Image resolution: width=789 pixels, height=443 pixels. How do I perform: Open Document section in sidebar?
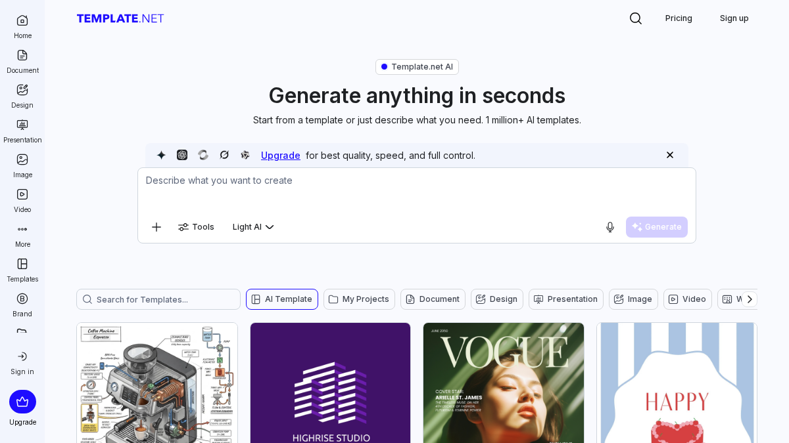click(x=22, y=61)
